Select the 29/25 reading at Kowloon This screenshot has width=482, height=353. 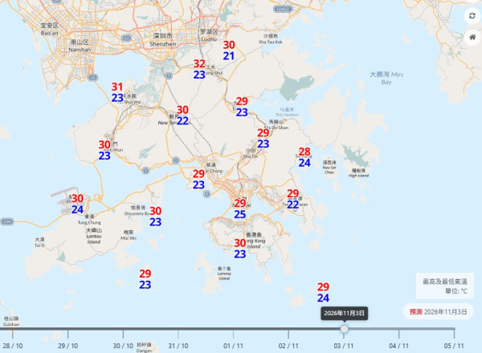click(239, 209)
